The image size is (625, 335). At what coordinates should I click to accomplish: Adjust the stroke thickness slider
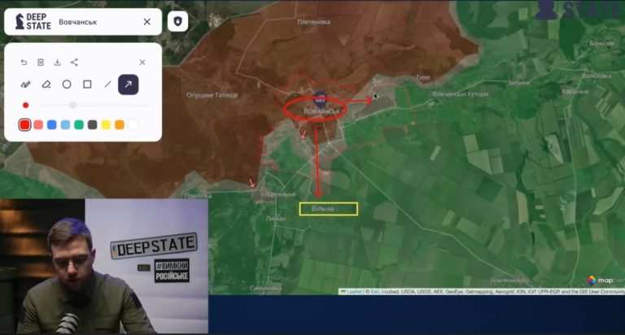click(73, 105)
